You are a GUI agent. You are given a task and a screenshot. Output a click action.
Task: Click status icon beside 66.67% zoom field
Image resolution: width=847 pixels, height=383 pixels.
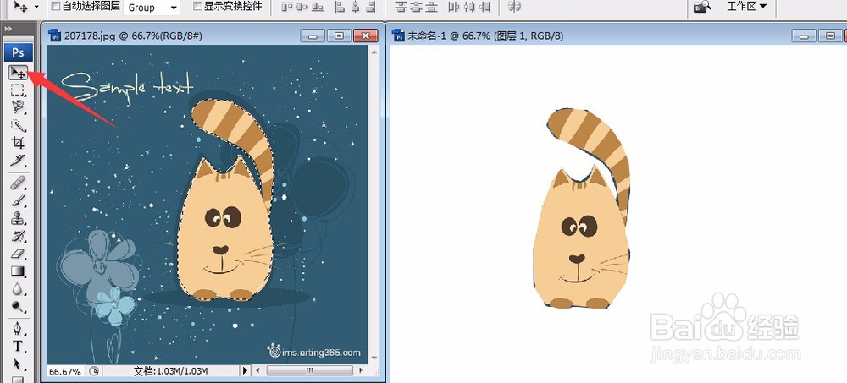94,371
